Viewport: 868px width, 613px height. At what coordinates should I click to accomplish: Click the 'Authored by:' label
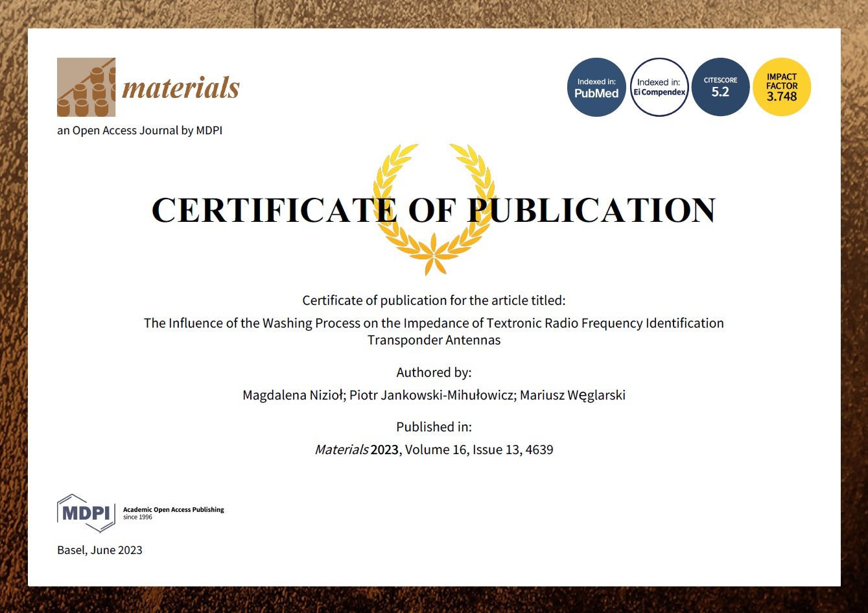pos(434,372)
